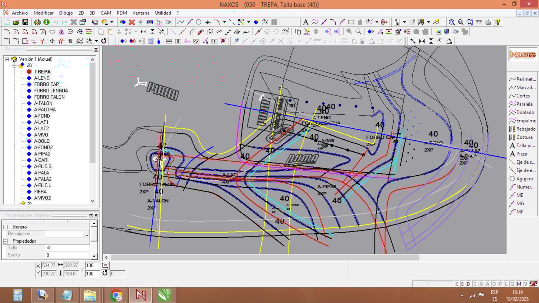
Task: Toggle the S indicator in status bar
Action: click(462, 284)
